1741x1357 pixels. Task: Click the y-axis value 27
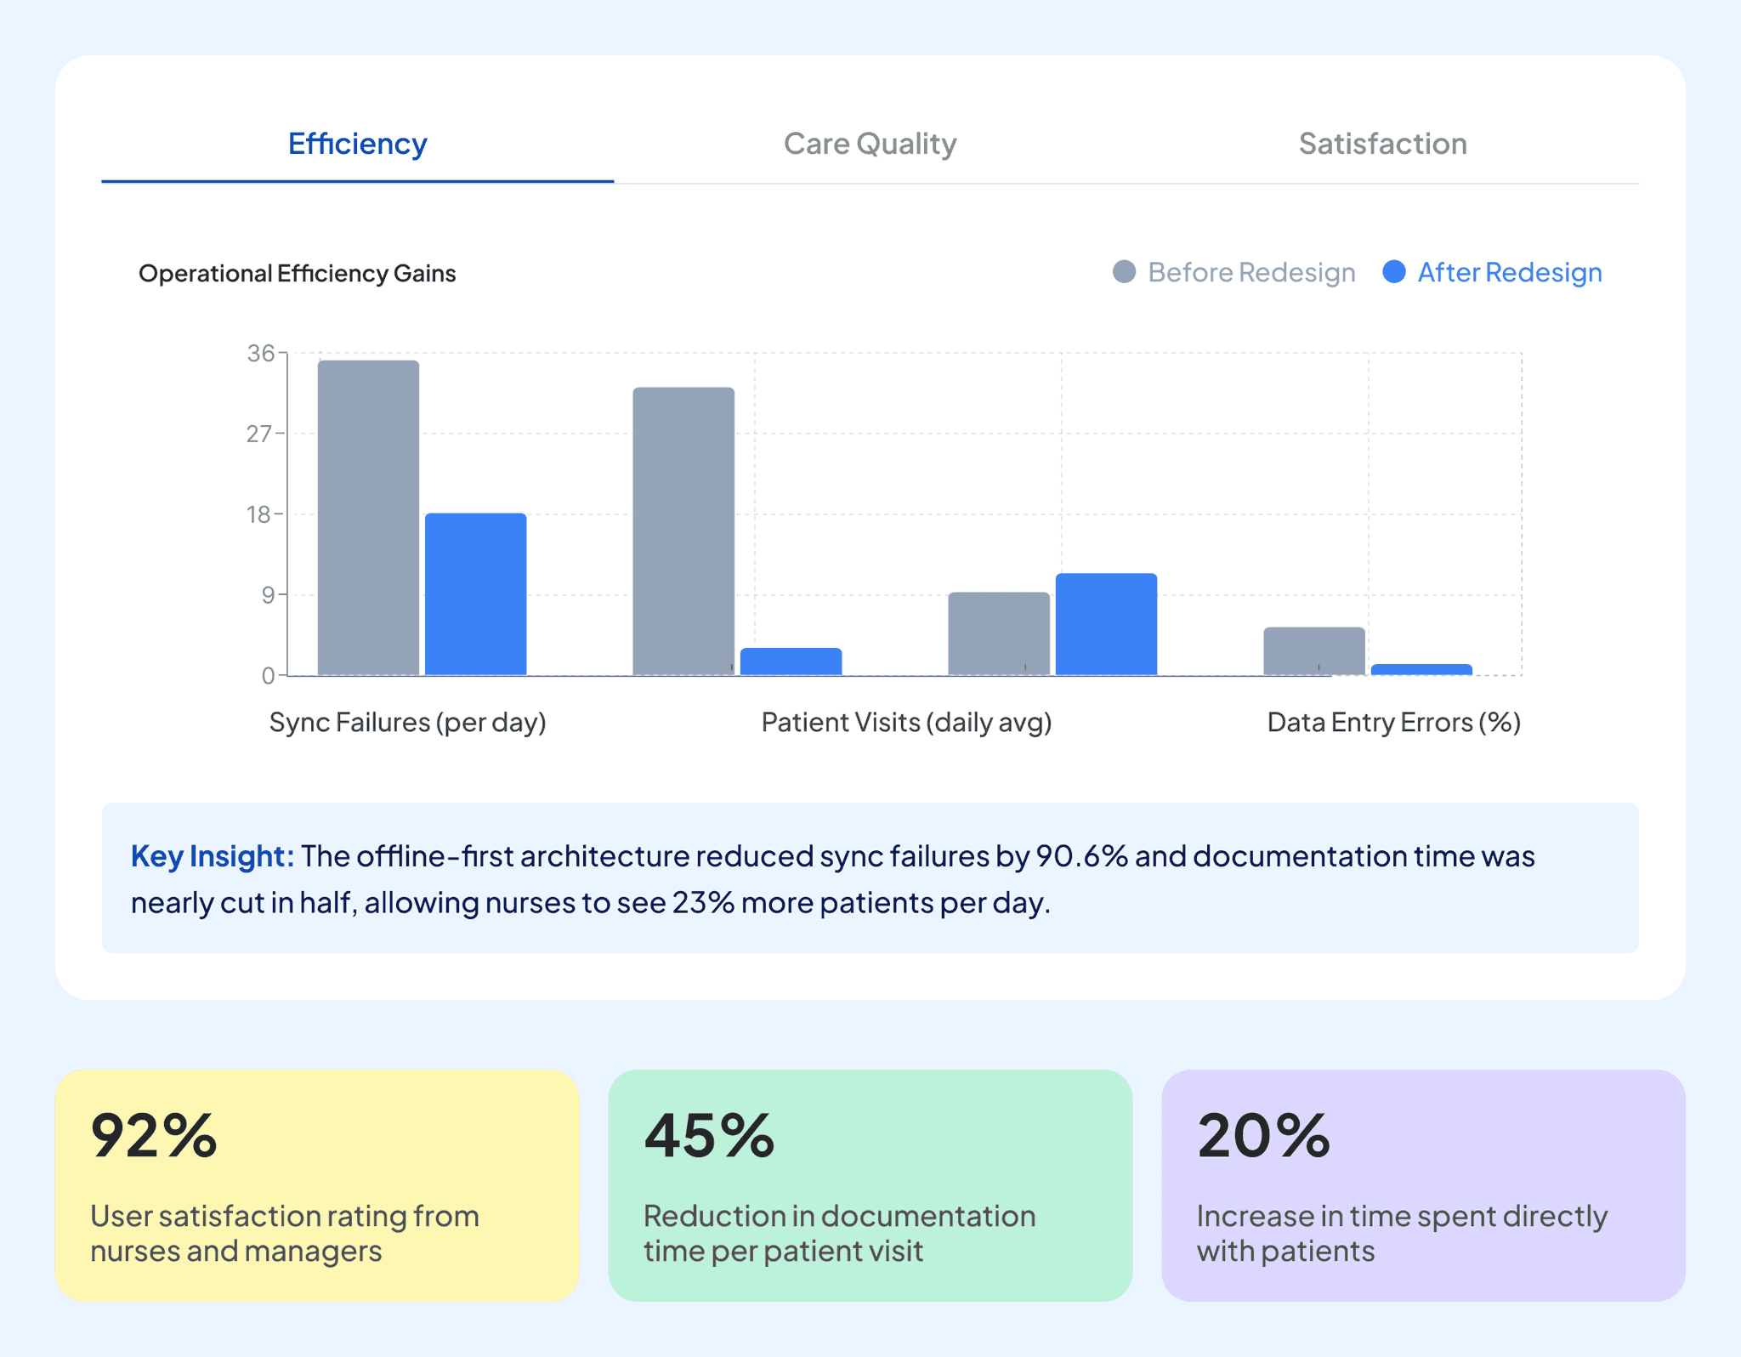[259, 434]
